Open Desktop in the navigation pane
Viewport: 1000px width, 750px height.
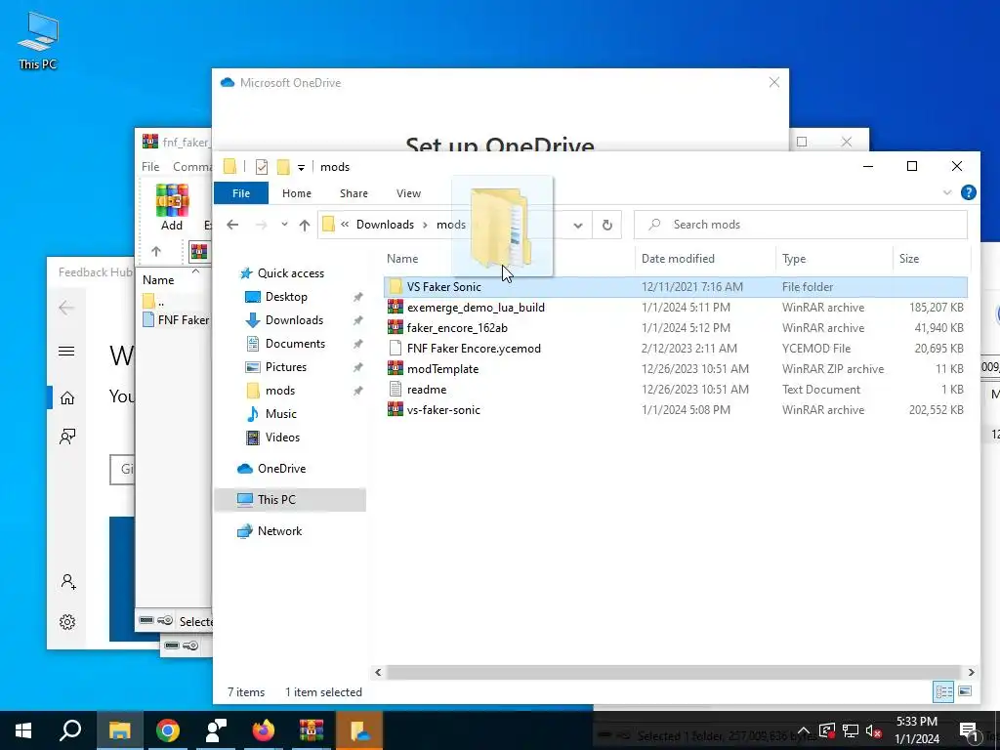point(286,297)
